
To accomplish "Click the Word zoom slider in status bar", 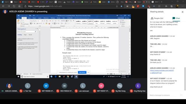I will pos(121,74).
